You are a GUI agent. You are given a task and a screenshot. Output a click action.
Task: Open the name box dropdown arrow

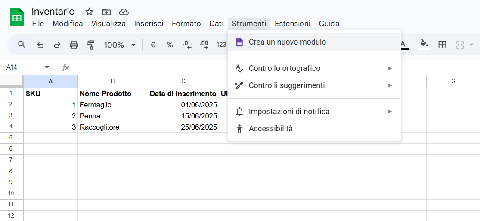(x=47, y=67)
